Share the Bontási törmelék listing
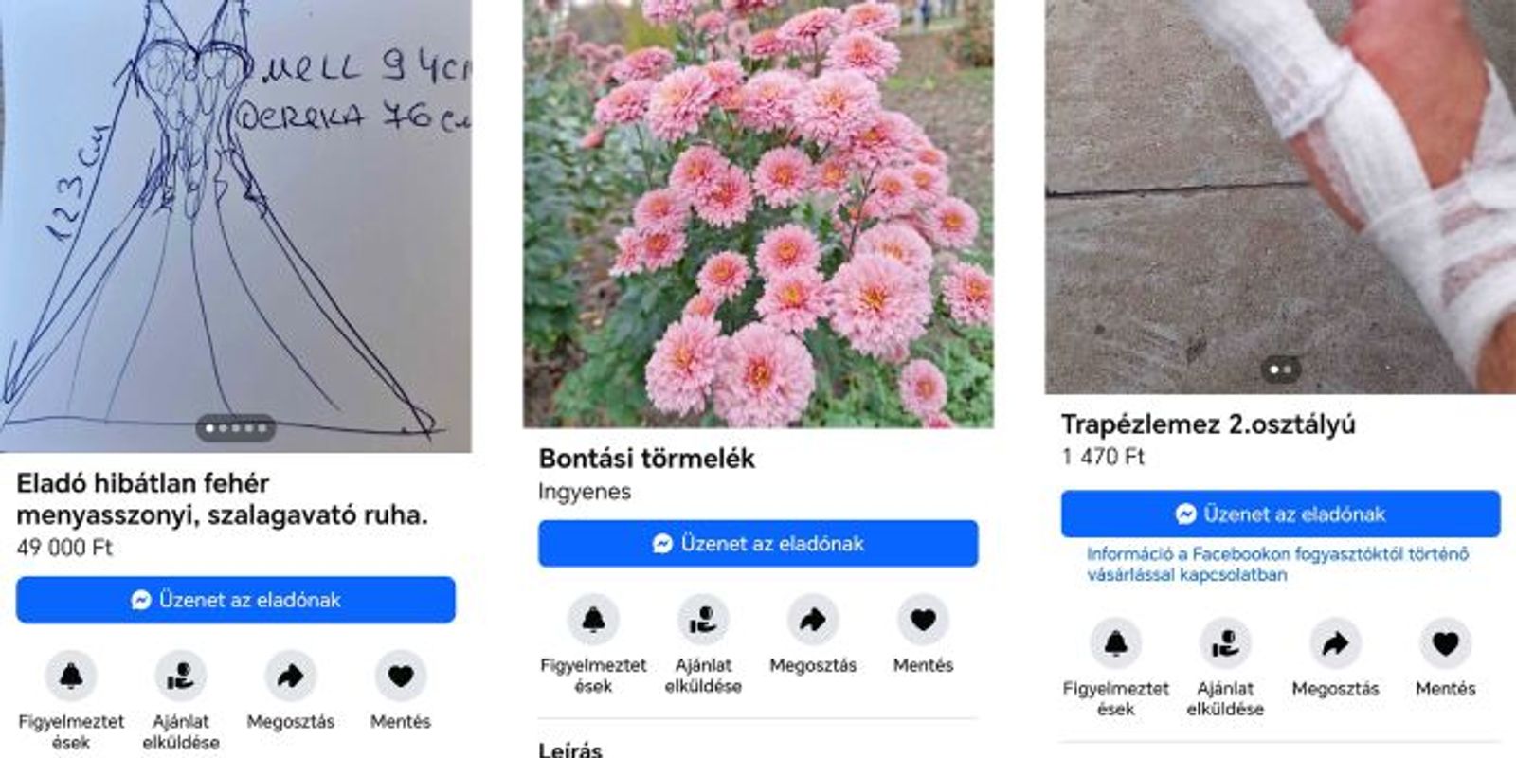This screenshot has width=1516, height=758. tap(813, 620)
